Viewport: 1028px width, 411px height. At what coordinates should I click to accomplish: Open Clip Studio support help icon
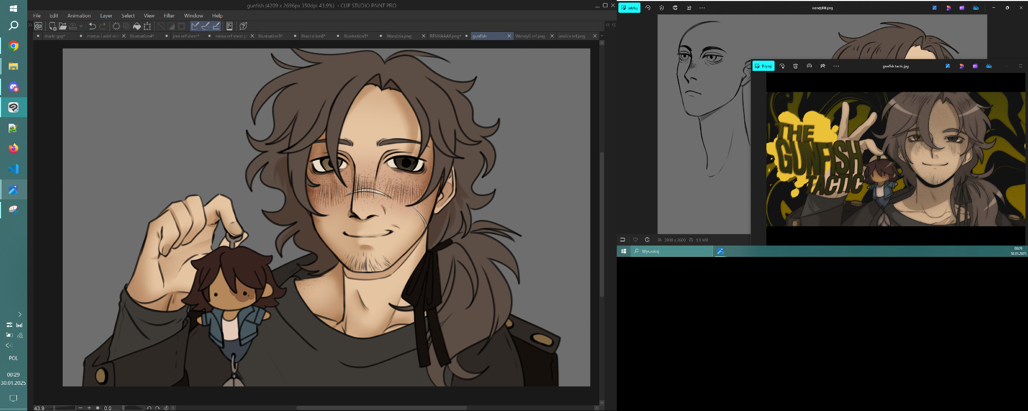(x=244, y=26)
